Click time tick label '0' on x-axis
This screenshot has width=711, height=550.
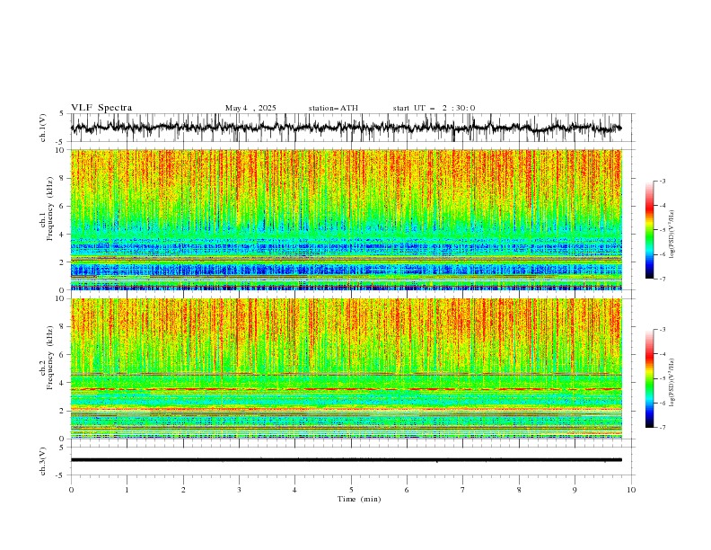click(71, 490)
